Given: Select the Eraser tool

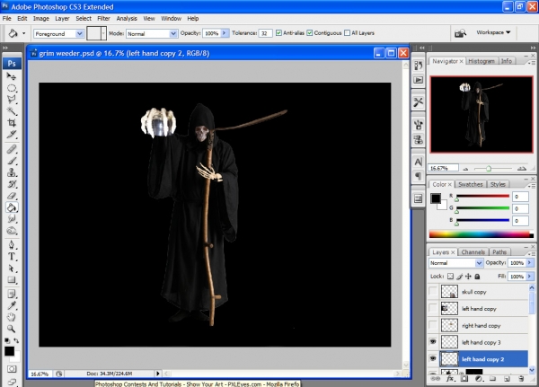Looking at the screenshot, I should [12, 196].
